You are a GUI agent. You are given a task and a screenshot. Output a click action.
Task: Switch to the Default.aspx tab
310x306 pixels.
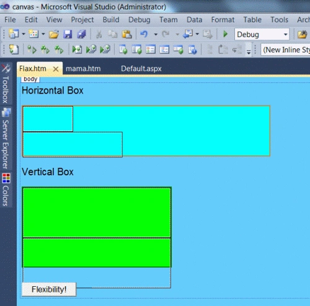(x=141, y=69)
